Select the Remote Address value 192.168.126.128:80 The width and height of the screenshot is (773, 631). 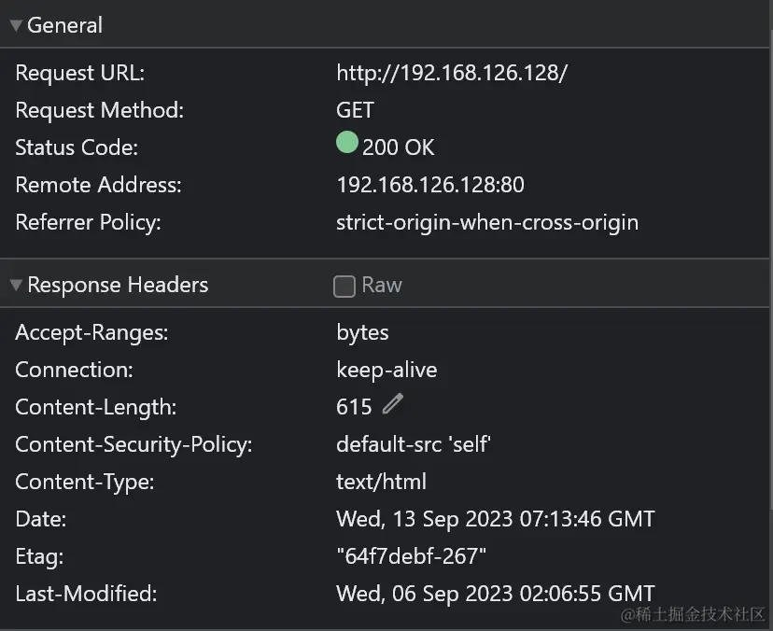[430, 185]
